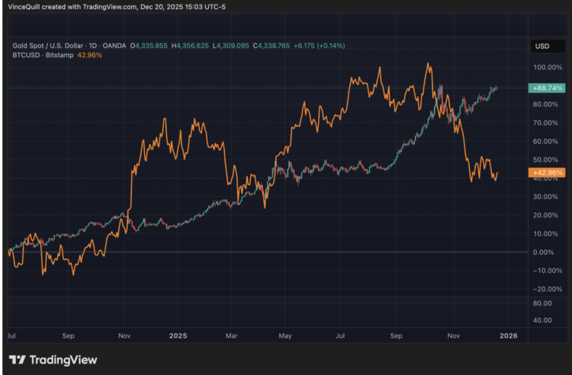Select the +42.96% BTC price label
This screenshot has height=375, width=572.
[547, 172]
